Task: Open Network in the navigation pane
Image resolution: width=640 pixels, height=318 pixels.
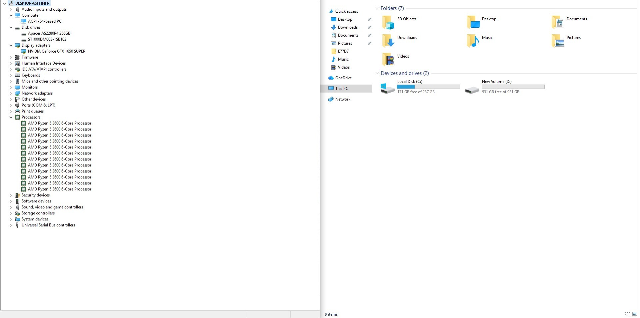Action: (343, 99)
